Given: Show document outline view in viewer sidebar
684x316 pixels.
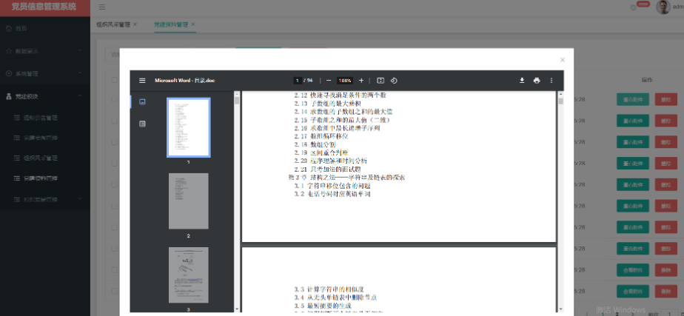Looking at the screenshot, I should pos(142,124).
